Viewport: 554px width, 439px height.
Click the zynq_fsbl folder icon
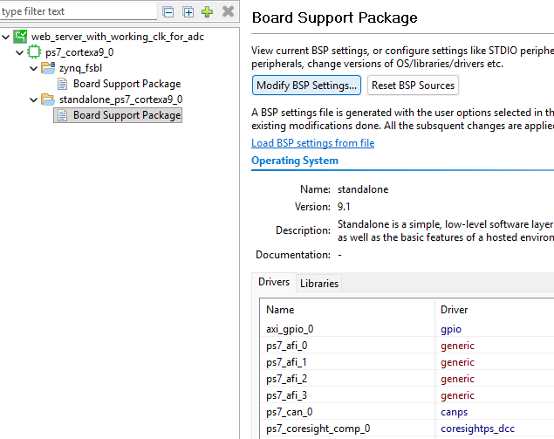pyautogui.click(x=49, y=68)
